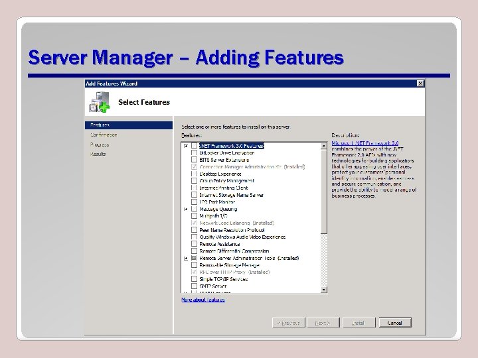Open the Progress step
Viewport: 478px width, 358px height.
pyautogui.click(x=100, y=145)
